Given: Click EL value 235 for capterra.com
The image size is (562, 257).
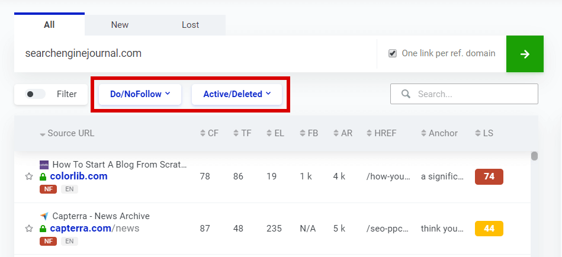Looking at the screenshot, I should [x=274, y=229].
